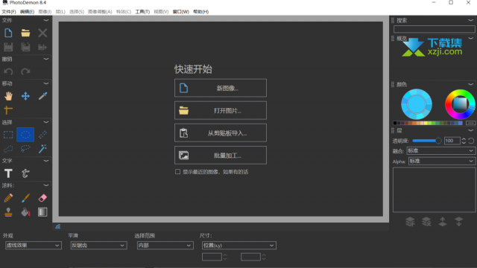Screen dimensions: 477x268
Task: Select the Magic wand tool
Action: (42, 149)
